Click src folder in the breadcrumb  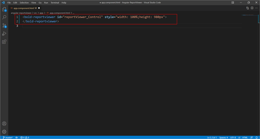pyautogui.click(x=35, y=13)
